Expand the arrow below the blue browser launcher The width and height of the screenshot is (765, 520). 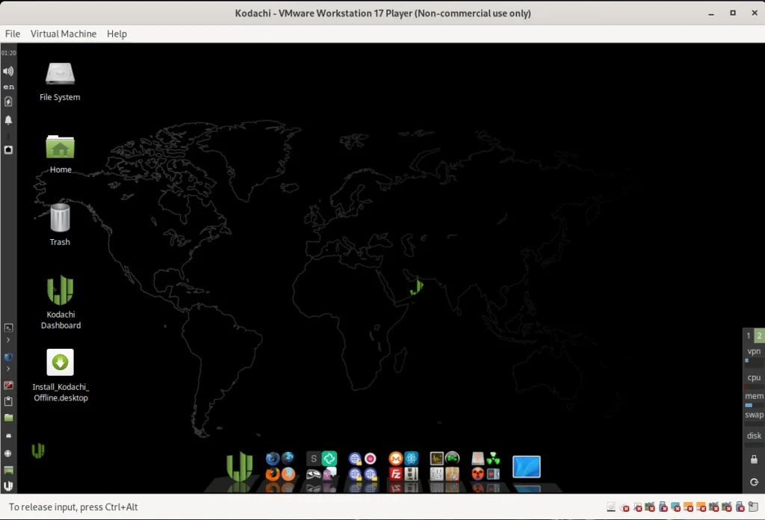[8, 369]
